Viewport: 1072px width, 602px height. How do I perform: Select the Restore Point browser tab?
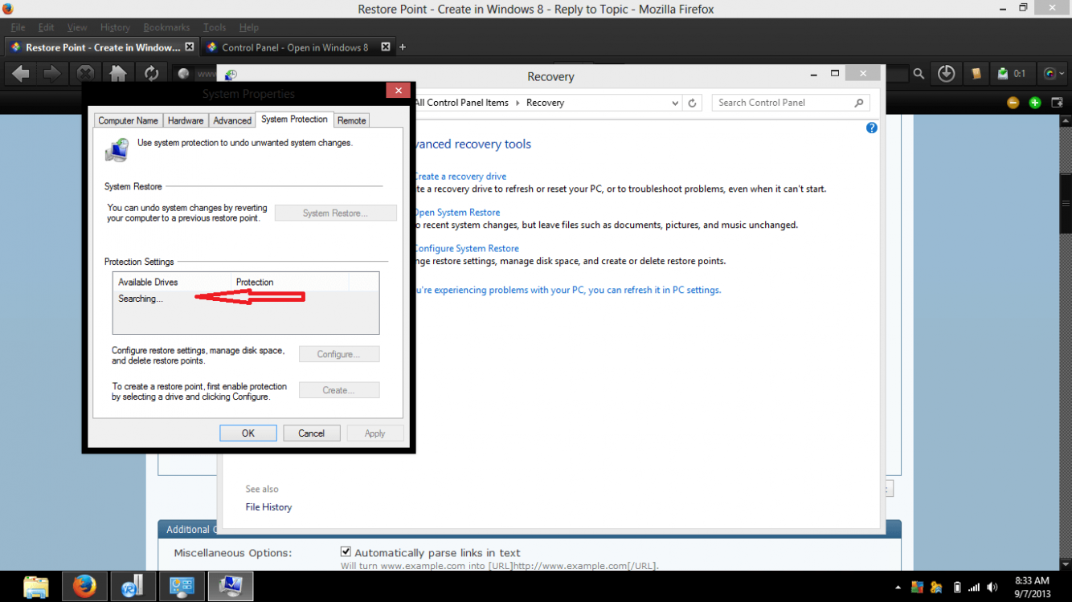tap(101, 47)
